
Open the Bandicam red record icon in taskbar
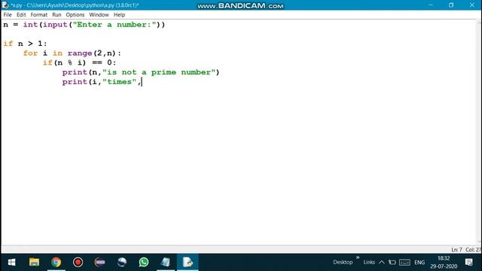[x=78, y=262]
